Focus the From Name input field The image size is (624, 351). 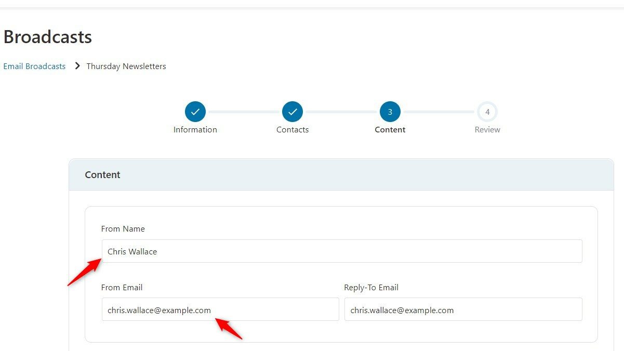pos(342,251)
